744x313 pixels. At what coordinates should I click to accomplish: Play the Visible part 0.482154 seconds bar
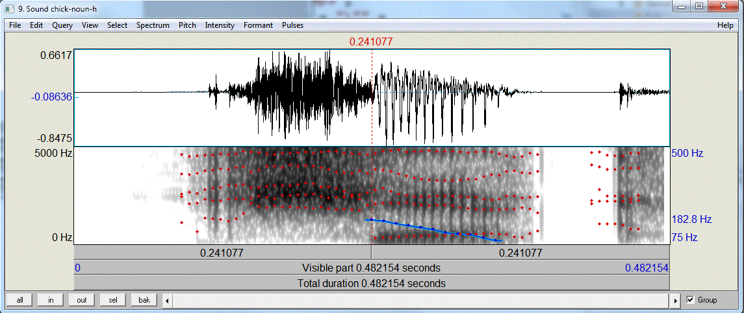[372, 268]
